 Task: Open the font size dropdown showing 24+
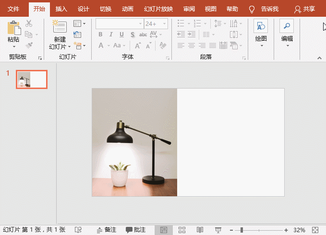coord(165,23)
